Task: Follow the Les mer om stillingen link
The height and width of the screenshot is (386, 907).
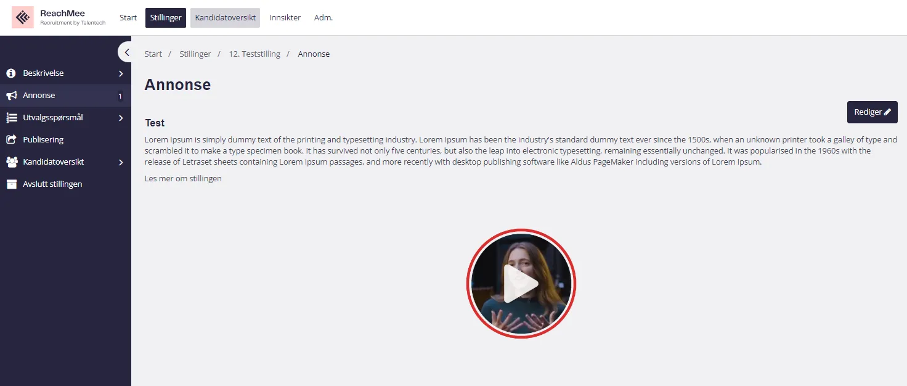Action: click(183, 179)
